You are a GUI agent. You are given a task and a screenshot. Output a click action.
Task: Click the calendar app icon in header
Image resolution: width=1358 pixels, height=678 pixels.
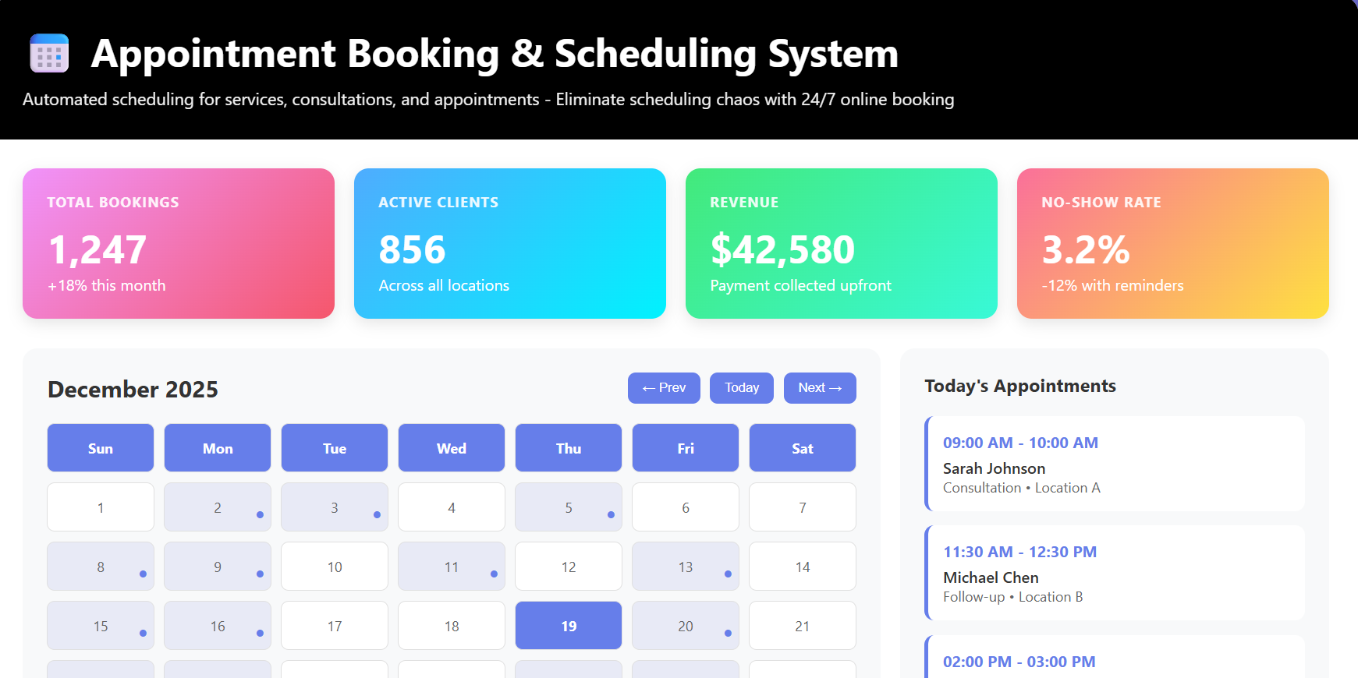coord(48,54)
